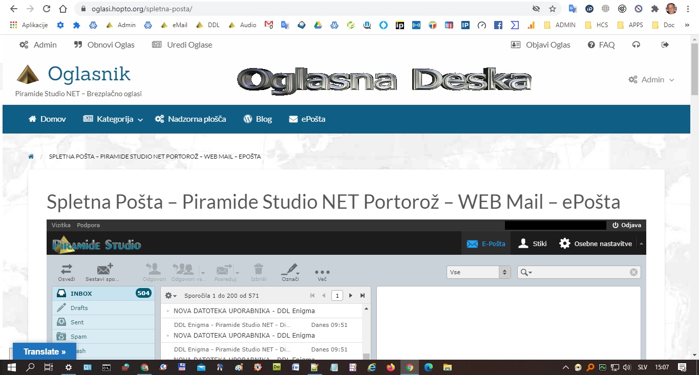Viewport: 699px width, 375px height.
Task: Open the Več more actions menu
Action: [x=322, y=274]
